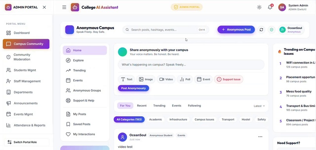Image resolution: width=316 pixels, height=150 pixels.
Task: Open the Latest sort dropdown
Action: pos(259,106)
